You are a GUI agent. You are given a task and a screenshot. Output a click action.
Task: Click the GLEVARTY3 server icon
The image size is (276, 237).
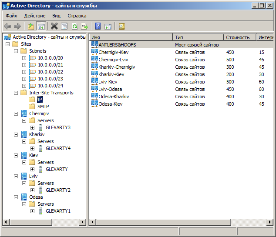pyautogui.click(x=40, y=127)
